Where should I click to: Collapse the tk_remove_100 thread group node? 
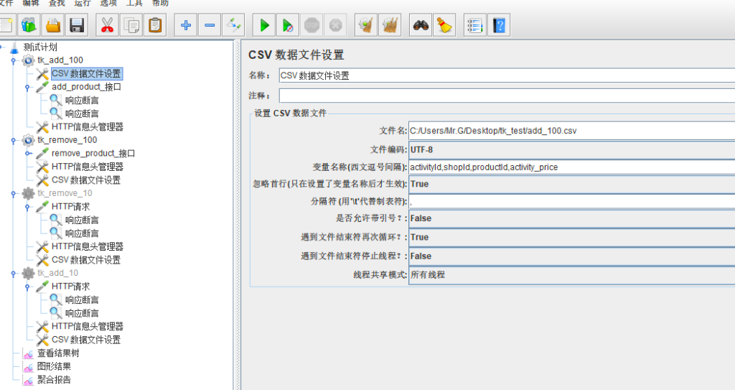click(x=14, y=140)
